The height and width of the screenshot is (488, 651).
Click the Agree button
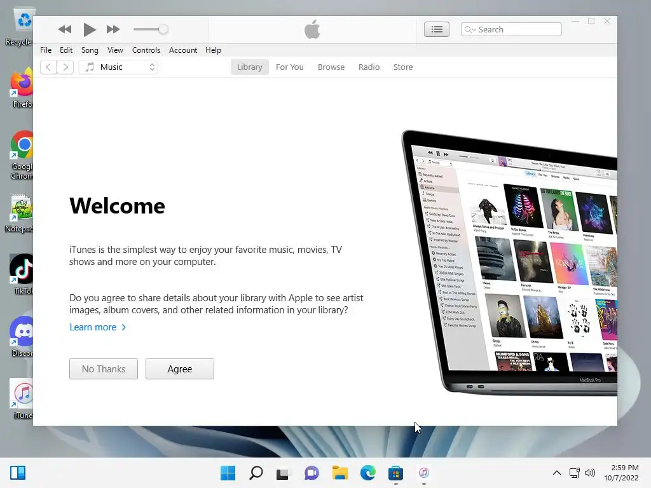[180, 369]
